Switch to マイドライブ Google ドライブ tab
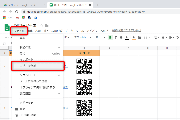 (x=24, y=5)
